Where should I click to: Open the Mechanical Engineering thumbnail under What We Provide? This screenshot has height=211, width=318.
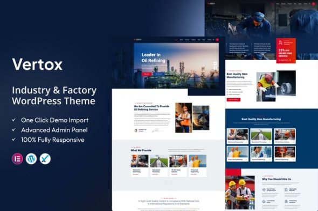click(140, 161)
